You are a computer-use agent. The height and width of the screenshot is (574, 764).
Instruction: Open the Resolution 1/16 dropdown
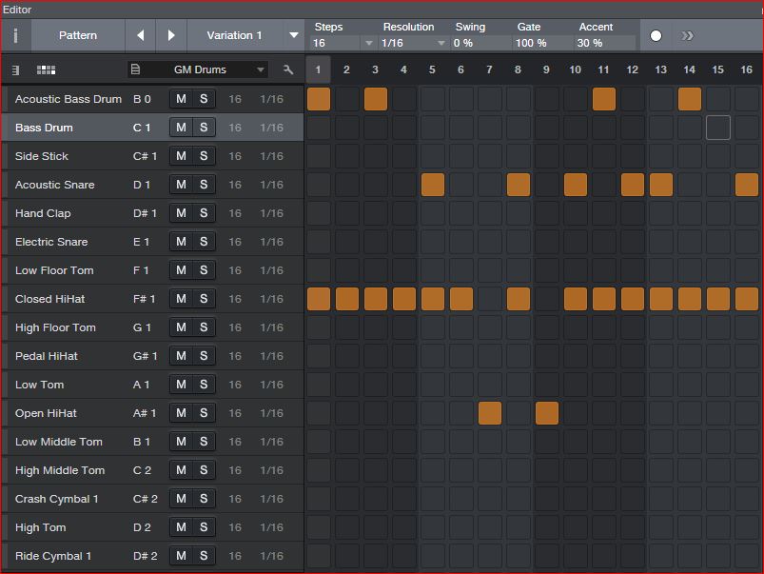pos(441,43)
